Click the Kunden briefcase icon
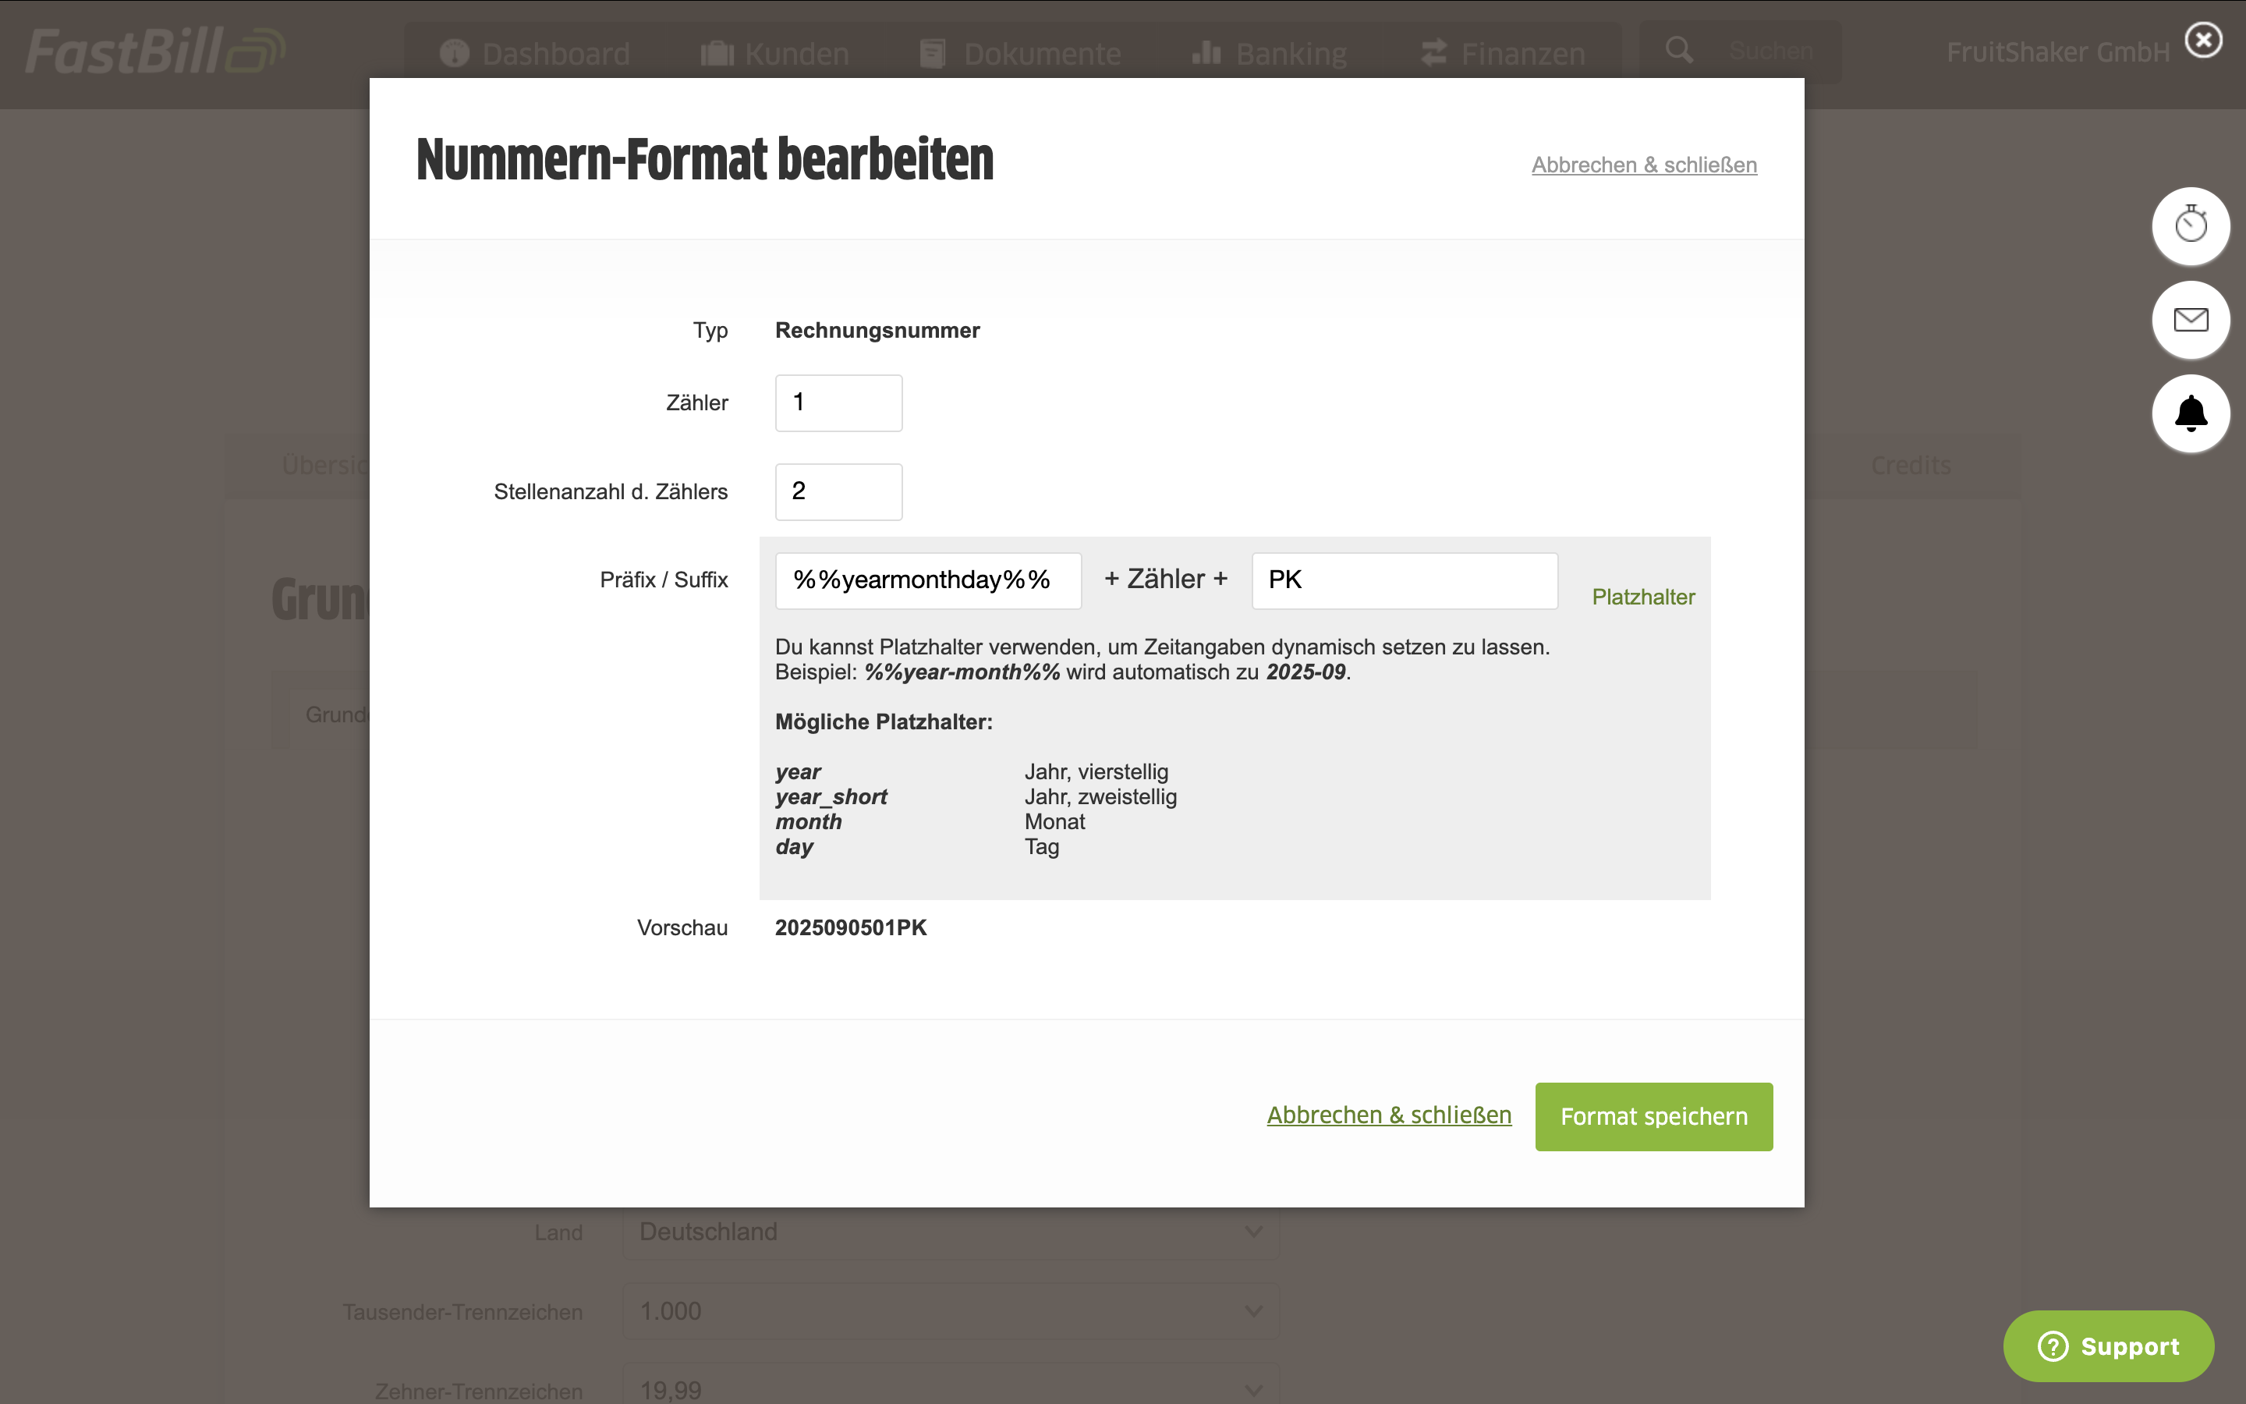Viewport: 2246px width, 1404px height. pyautogui.click(x=717, y=53)
